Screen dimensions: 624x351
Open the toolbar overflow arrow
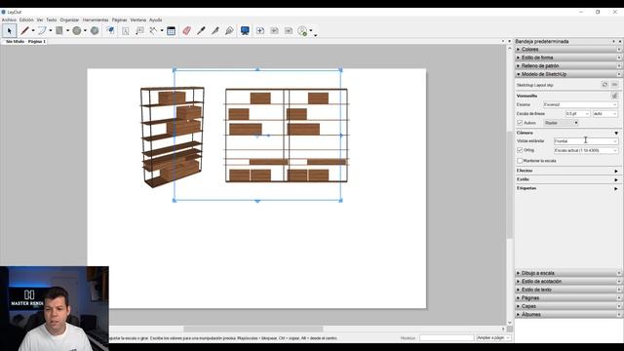(316, 35)
